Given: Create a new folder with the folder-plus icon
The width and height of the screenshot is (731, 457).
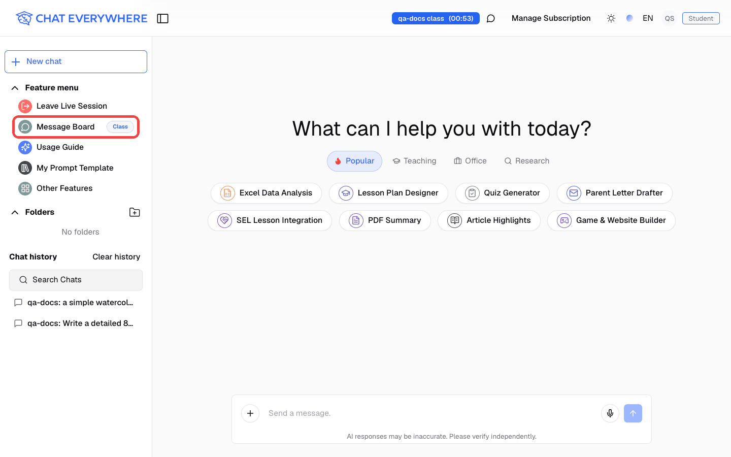Looking at the screenshot, I should click(135, 212).
